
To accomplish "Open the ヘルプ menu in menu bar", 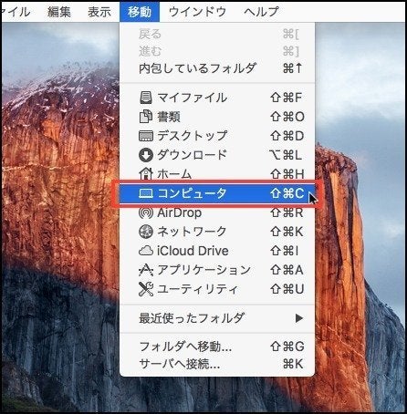I will point(261,12).
